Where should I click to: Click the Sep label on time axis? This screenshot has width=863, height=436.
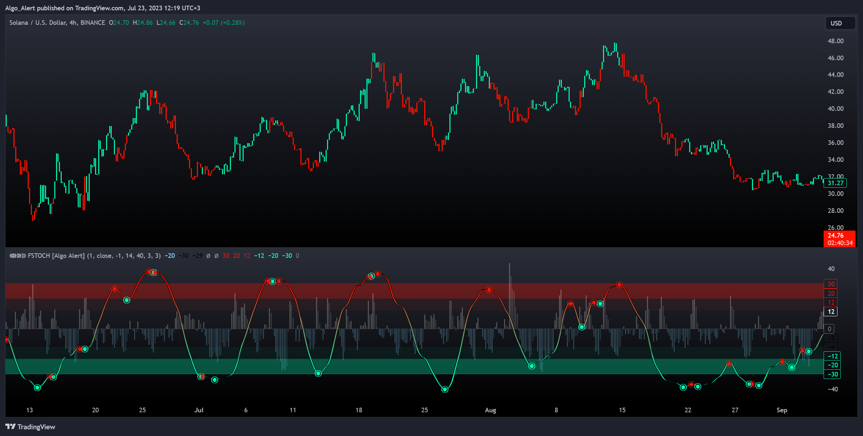click(x=782, y=410)
